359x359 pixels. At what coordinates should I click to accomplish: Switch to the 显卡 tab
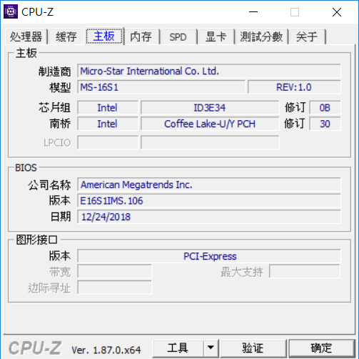[216, 36]
